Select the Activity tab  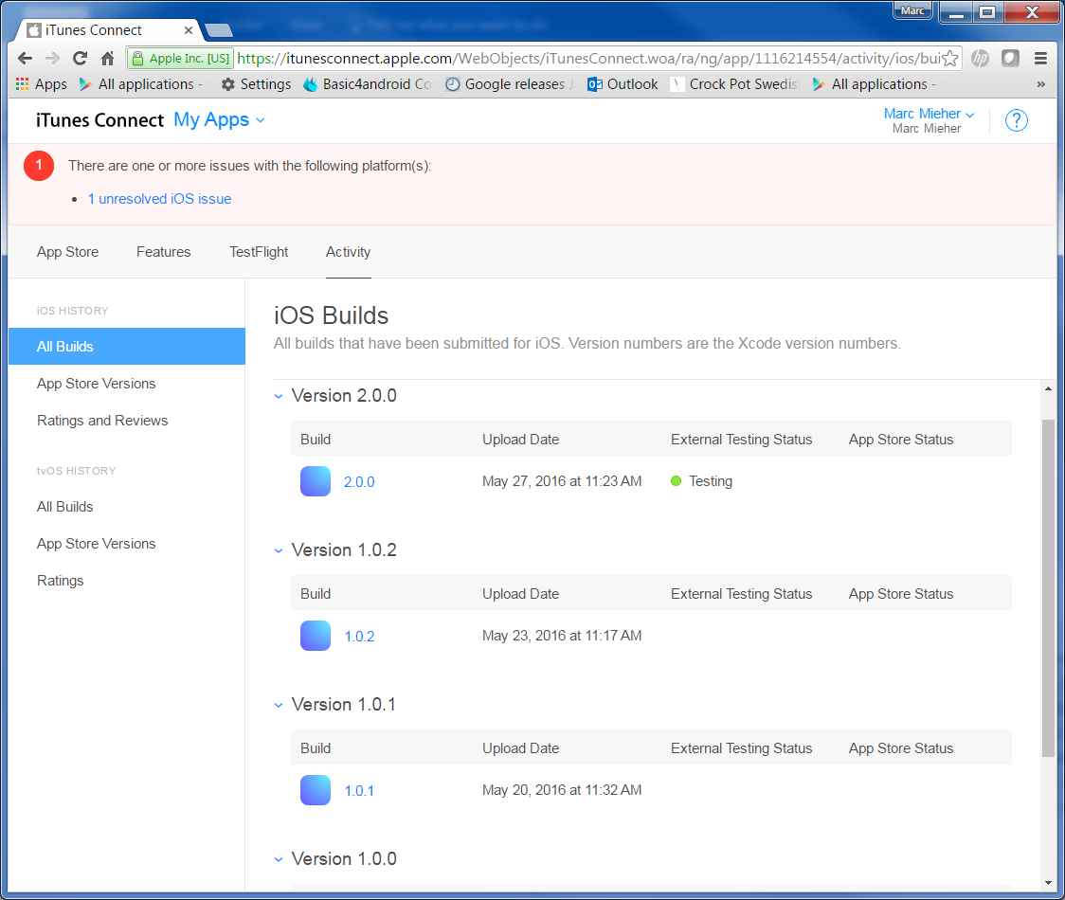click(349, 252)
